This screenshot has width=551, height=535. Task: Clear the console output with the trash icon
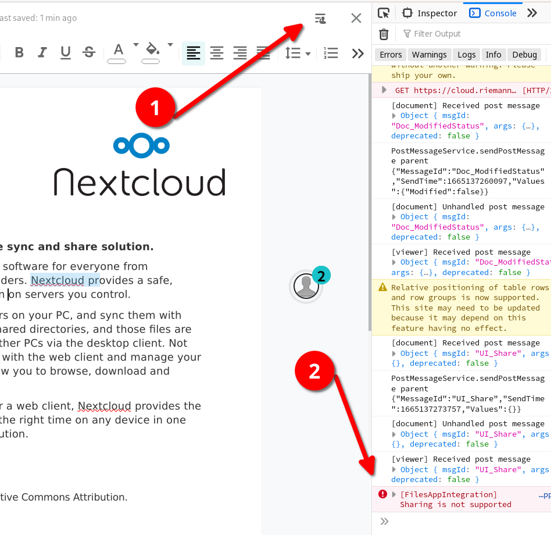(384, 33)
